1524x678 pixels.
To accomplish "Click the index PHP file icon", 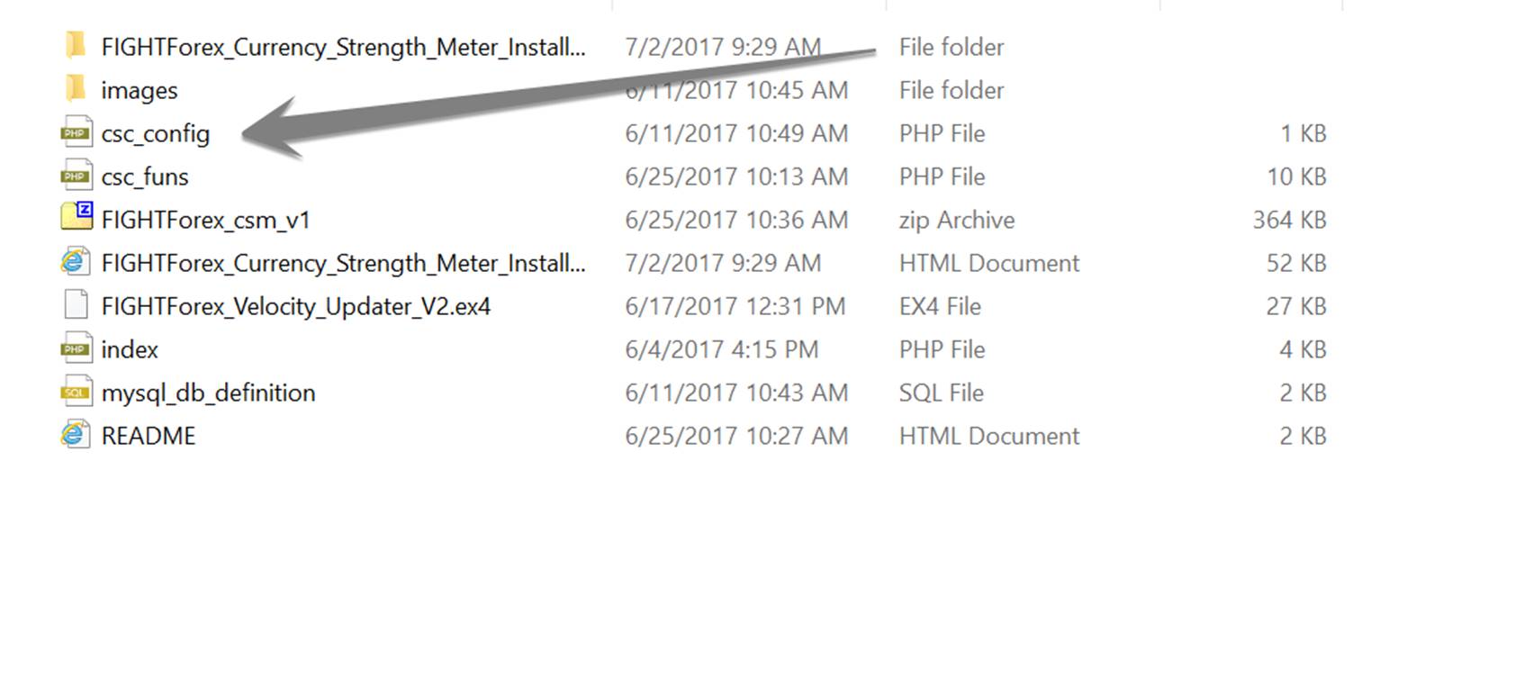I will click(x=77, y=348).
